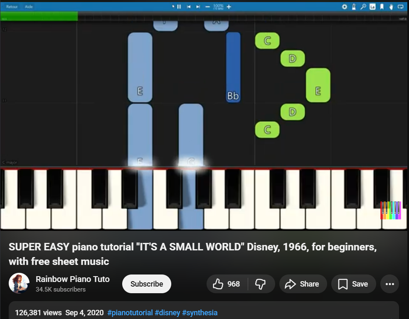This screenshot has width=409, height=319.
Task: Toggle the metronome icon
Action: click(x=354, y=7)
